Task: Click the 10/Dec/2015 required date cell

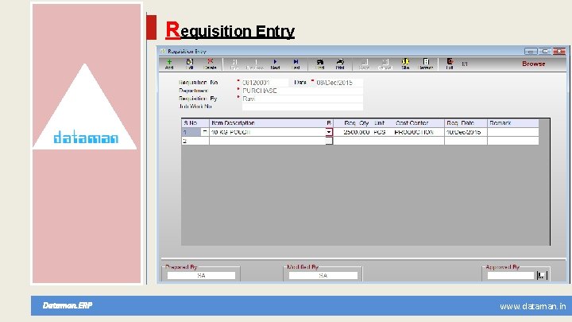Action: pos(466,132)
